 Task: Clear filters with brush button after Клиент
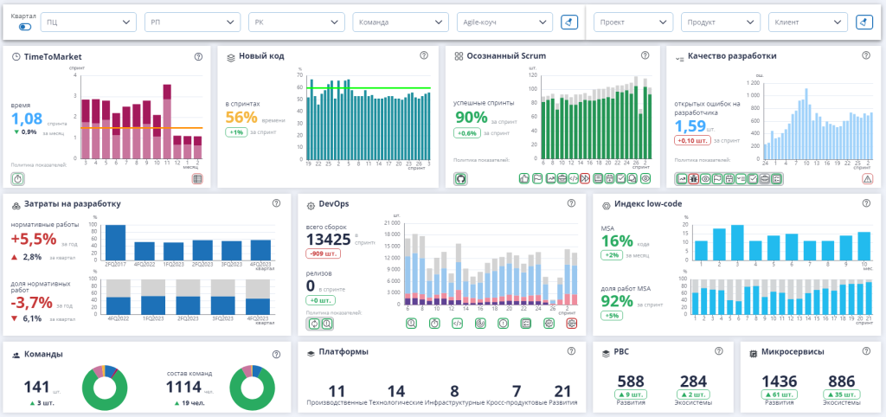click(864, 22)
